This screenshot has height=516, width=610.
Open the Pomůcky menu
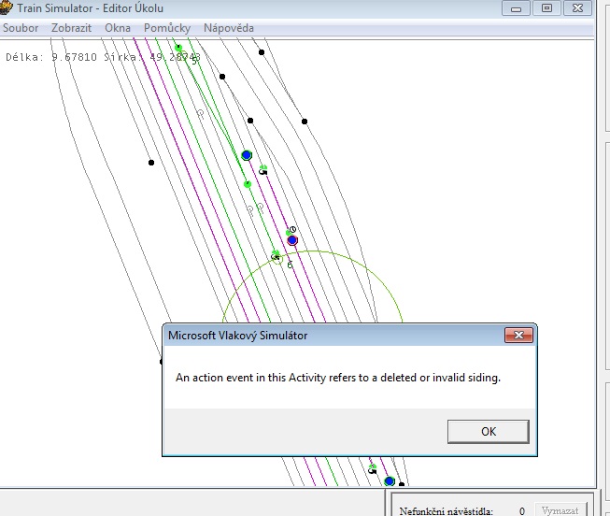167,28
